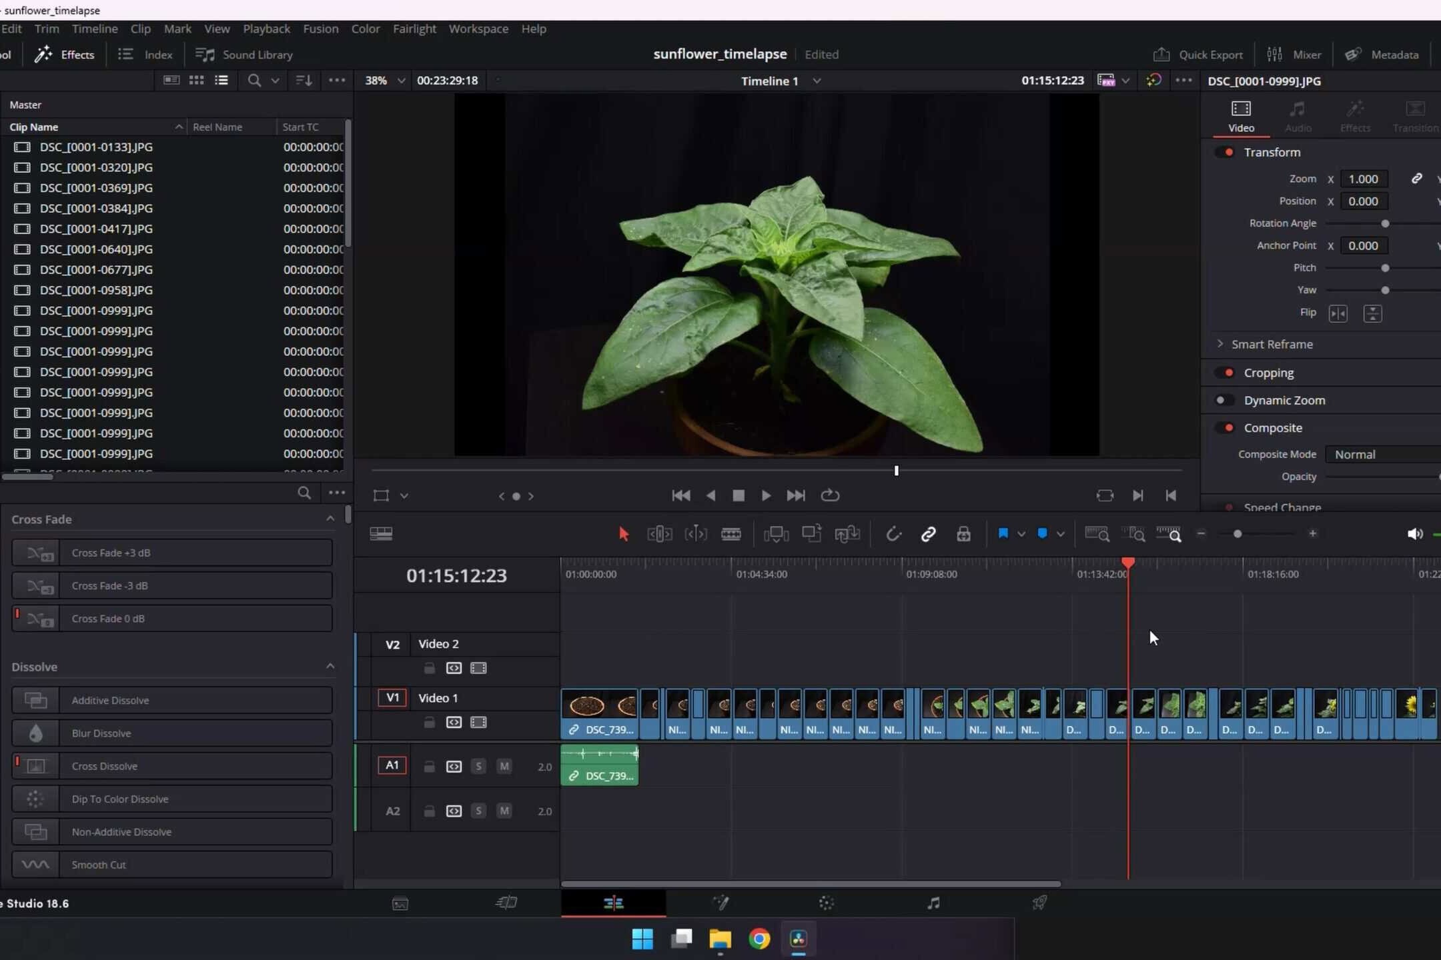1441x960 pixels.
Task: Click Custom Zoom icon
Action: [1169, 534]
